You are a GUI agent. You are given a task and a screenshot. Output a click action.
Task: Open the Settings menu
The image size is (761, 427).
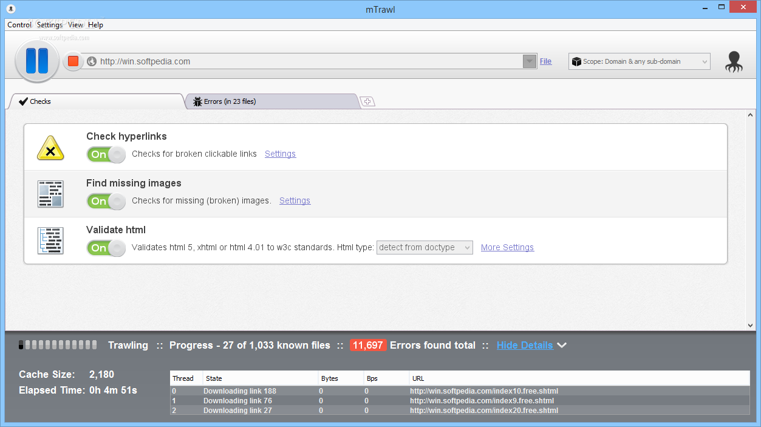50,25
